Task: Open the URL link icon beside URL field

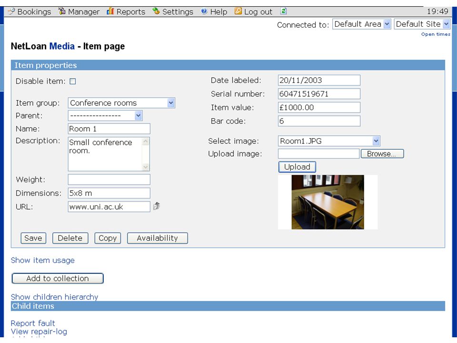Action: tap(157, 206)
